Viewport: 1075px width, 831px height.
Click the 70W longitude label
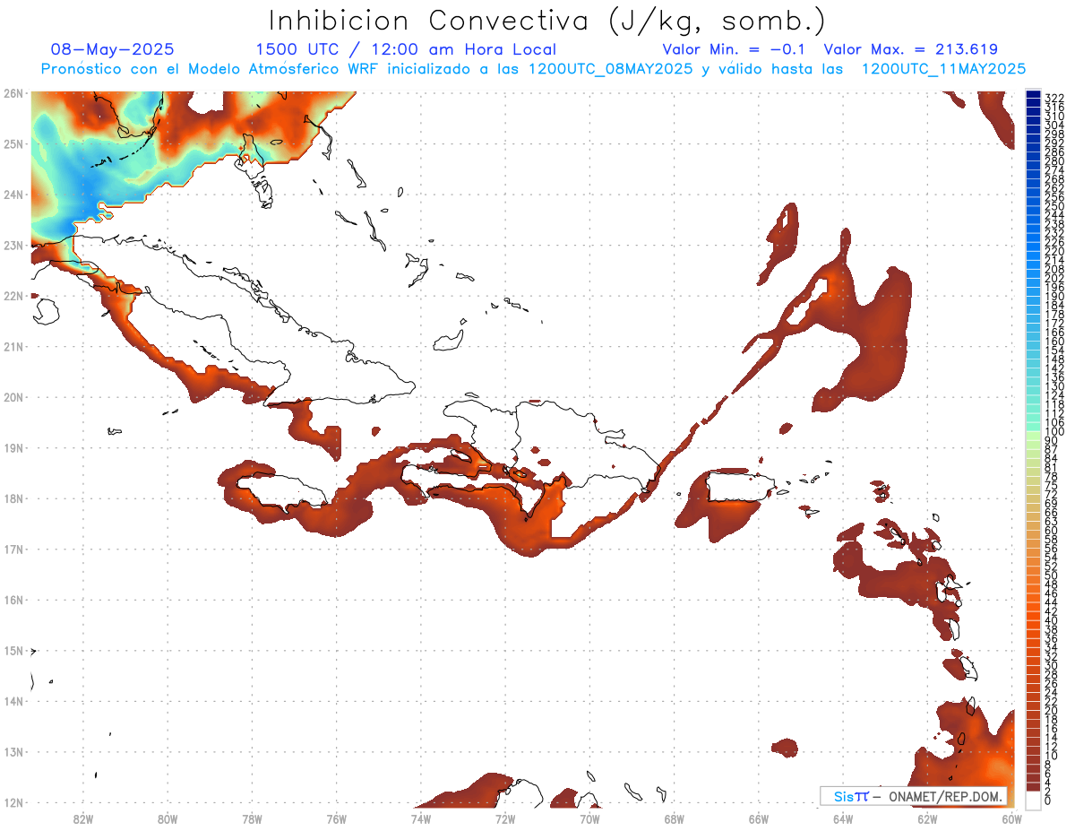coord(589,818)
